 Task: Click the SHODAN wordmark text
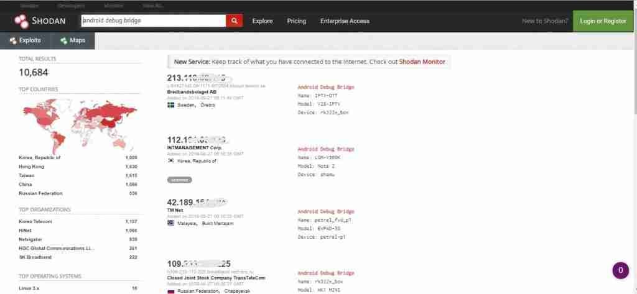coord(49,21)
